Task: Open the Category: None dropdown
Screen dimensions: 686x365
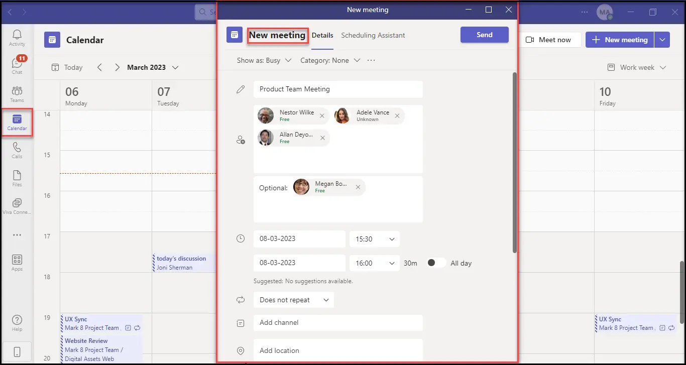Action: point(330,60)
